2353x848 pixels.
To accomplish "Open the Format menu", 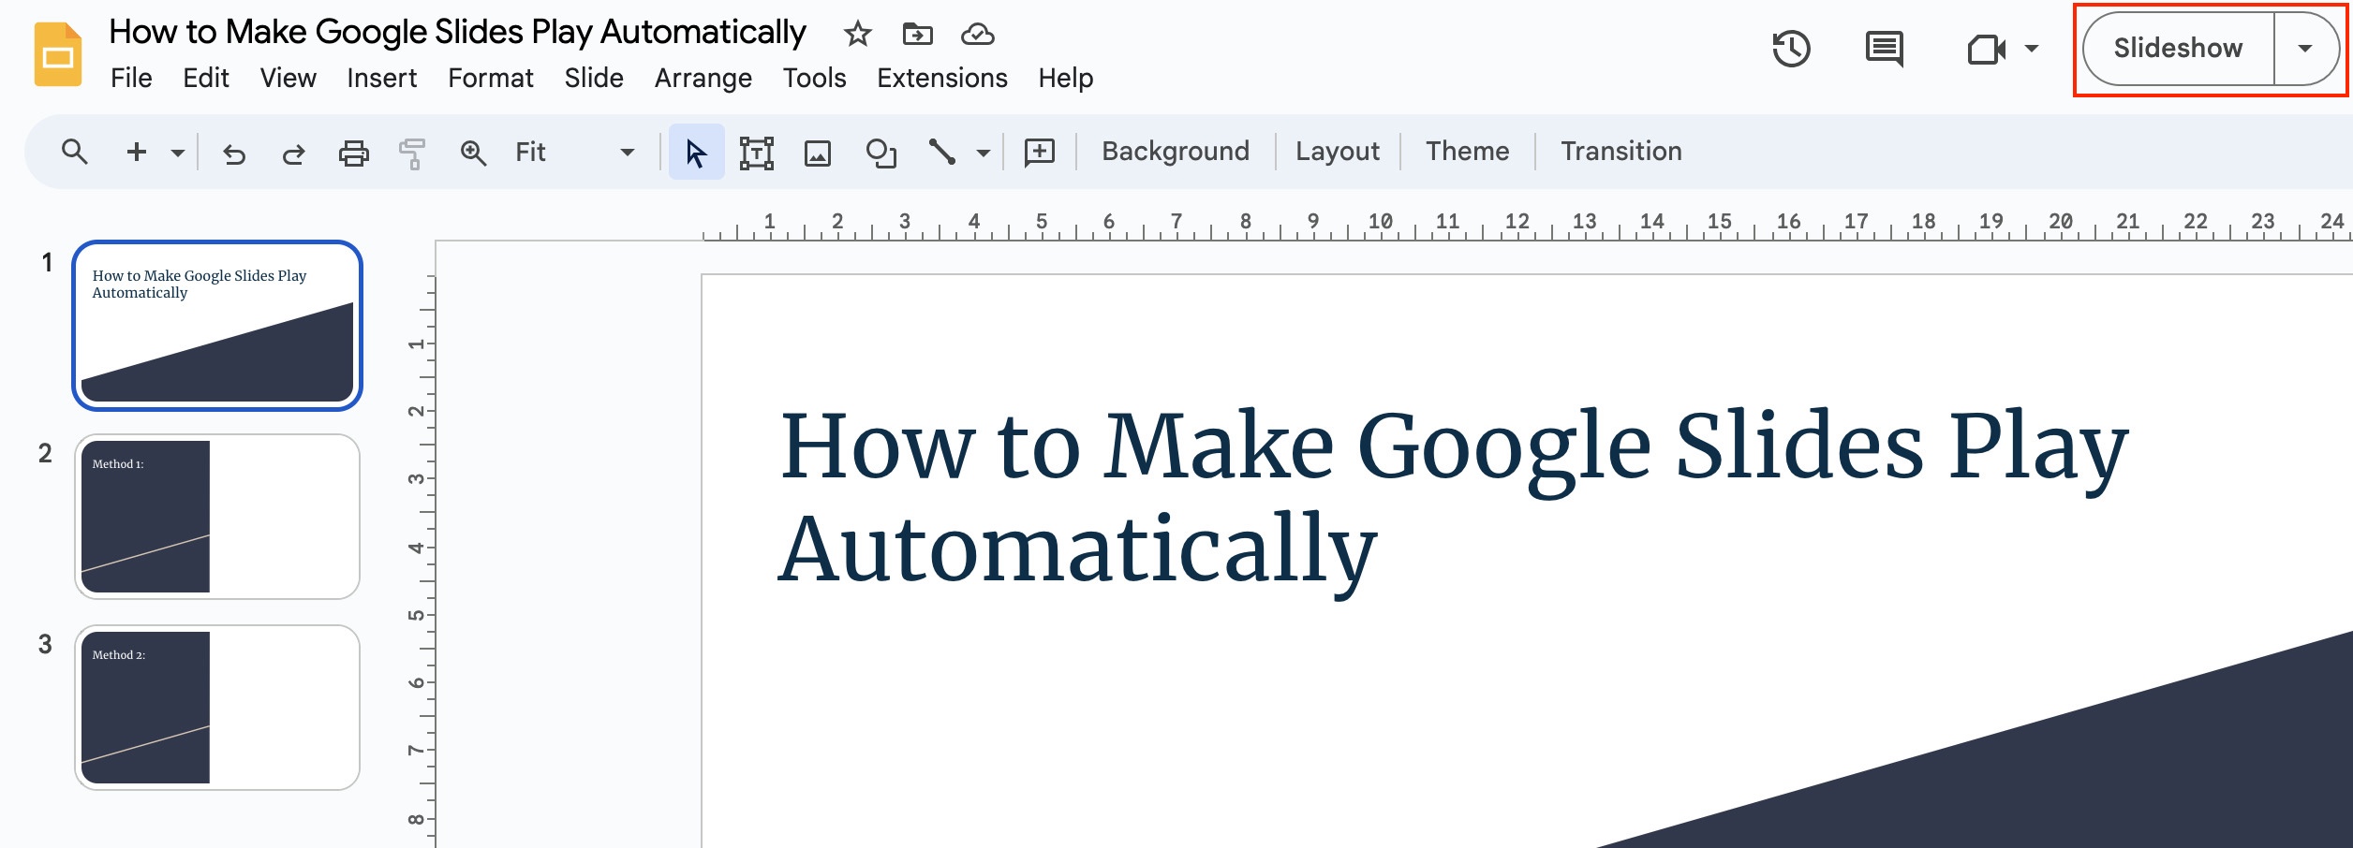I will (490, 78).
